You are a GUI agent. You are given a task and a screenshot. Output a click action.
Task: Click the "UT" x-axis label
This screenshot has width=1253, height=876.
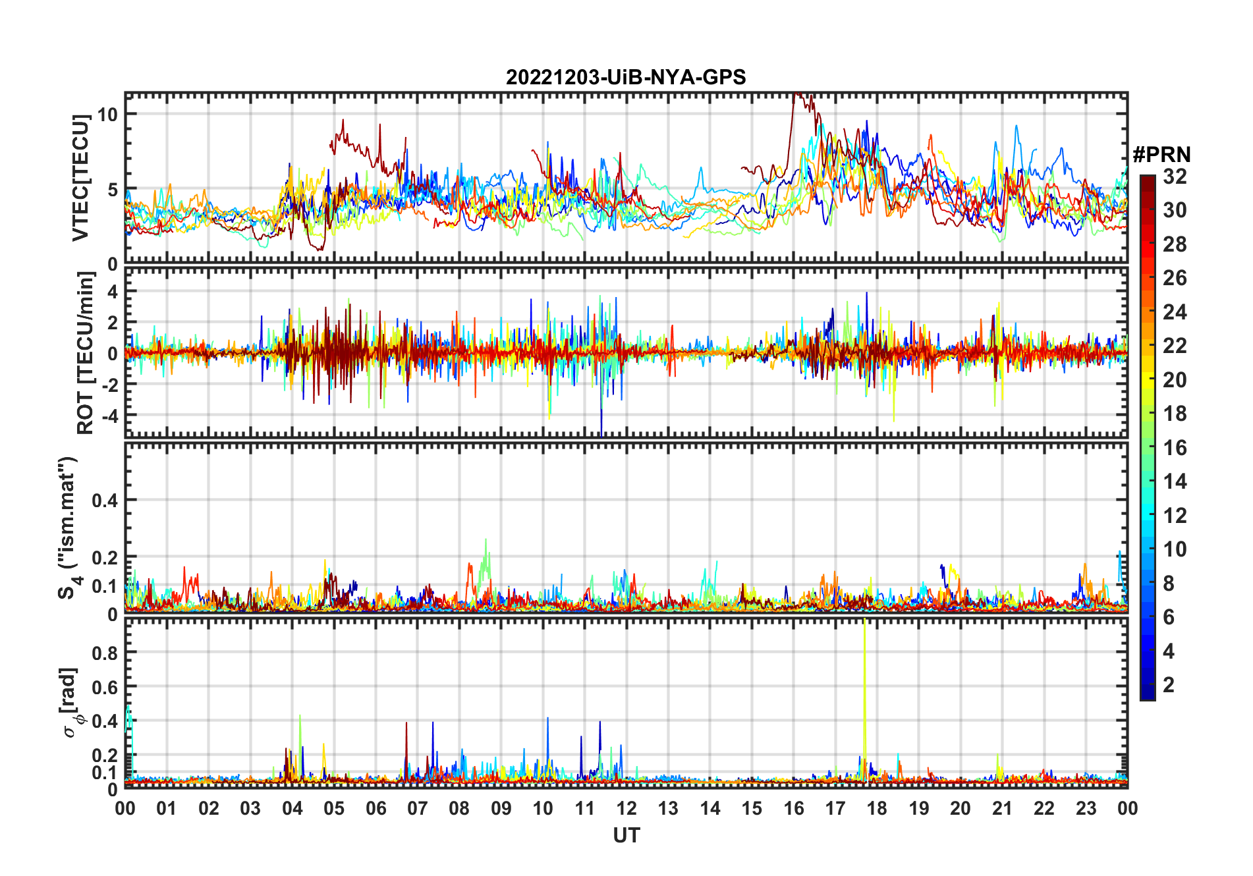tap(626, 836)
